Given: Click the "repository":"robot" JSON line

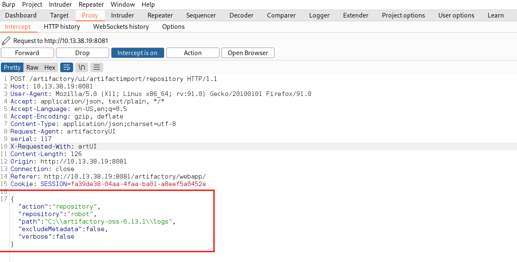Looking at the screenshot, I should [58, 214].
